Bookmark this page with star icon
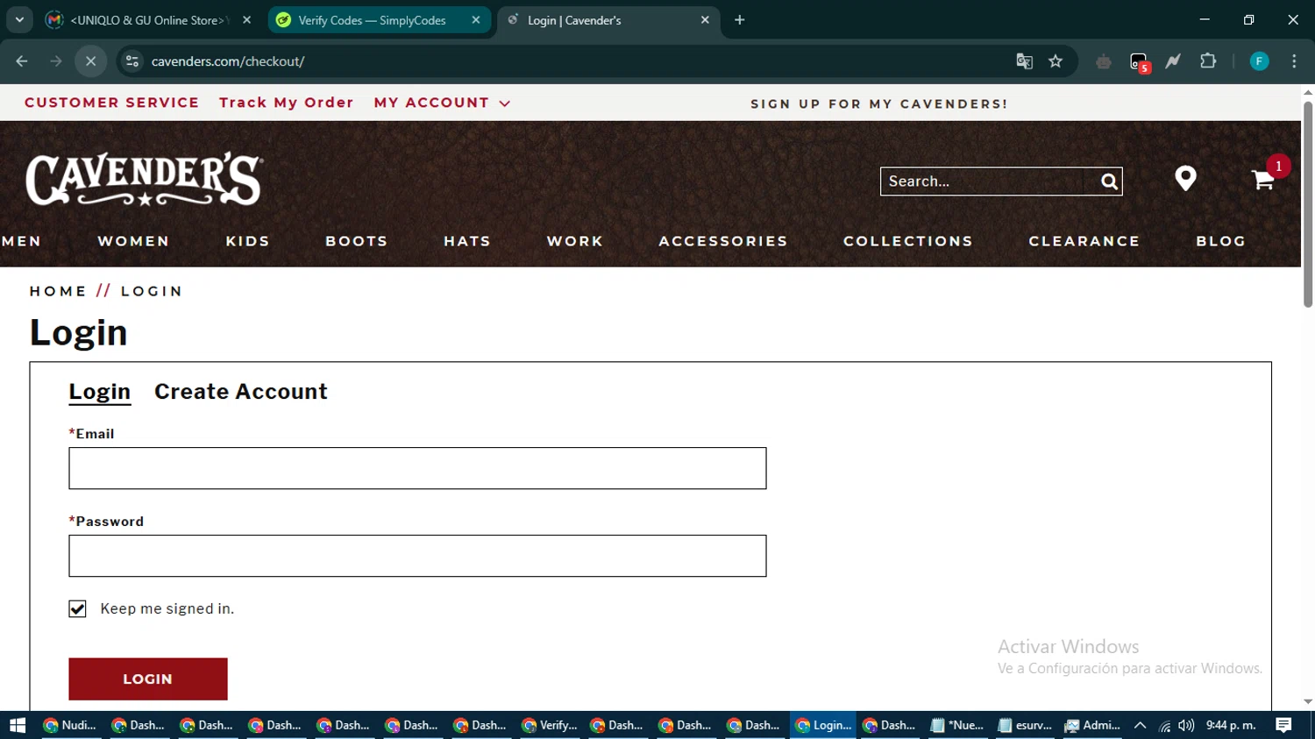This screenshot has width=1315, height=739. [1056, 61]
